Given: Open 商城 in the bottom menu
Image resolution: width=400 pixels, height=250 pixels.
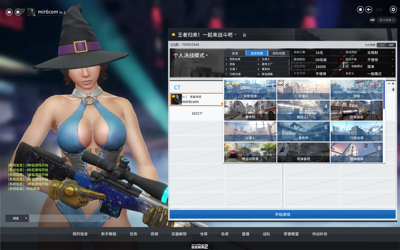Looking at the screenshot, I should (154, 234).
